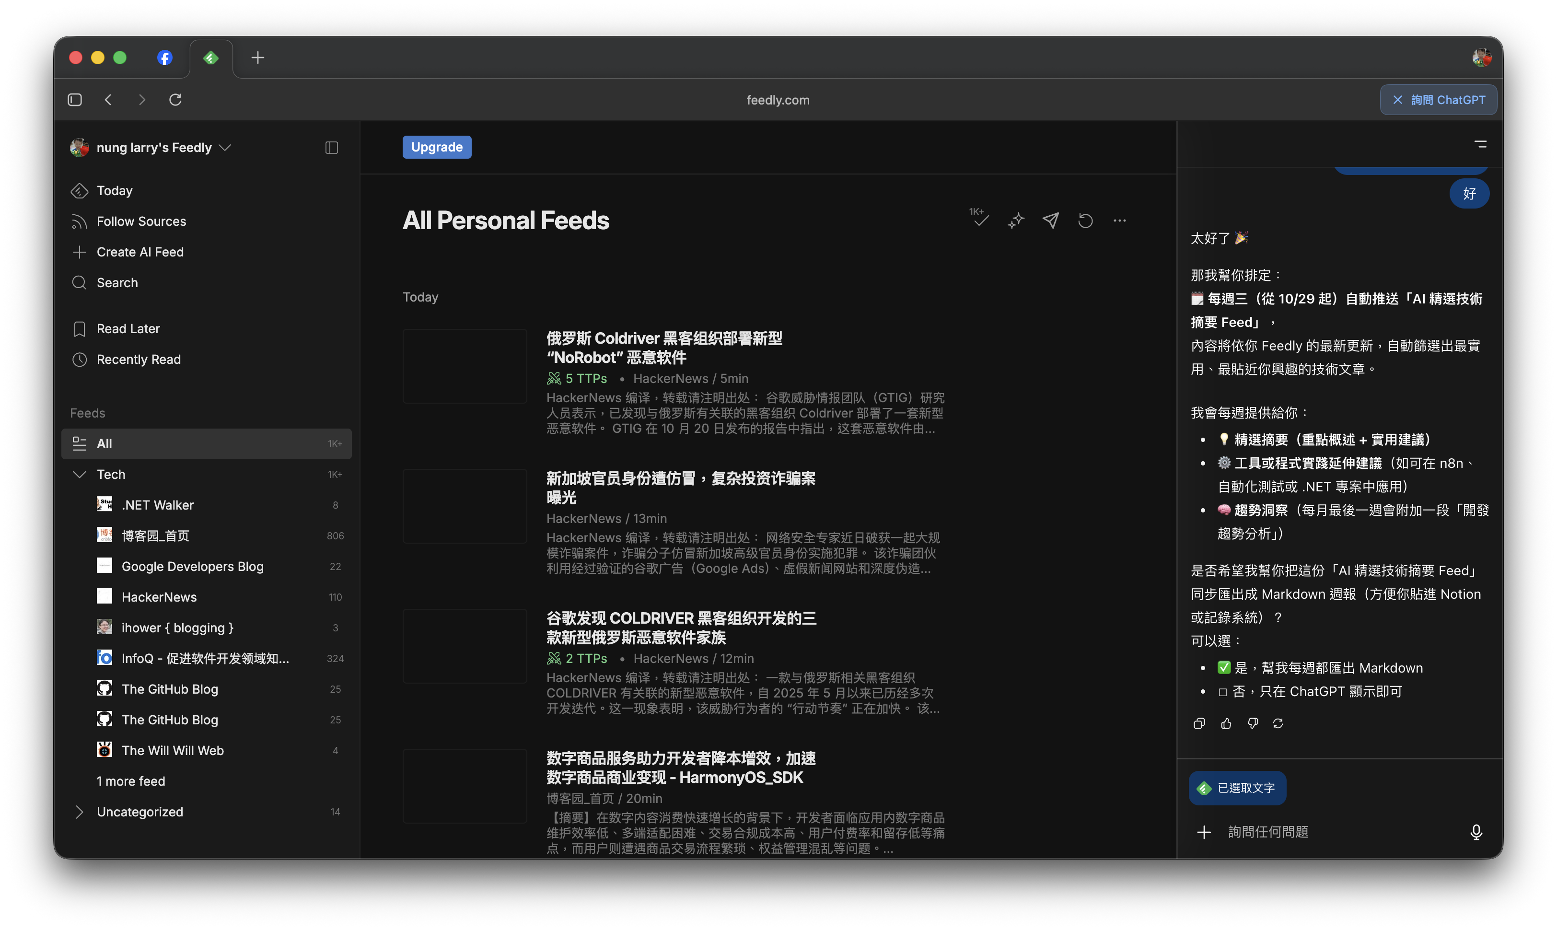Expand the Uncategorized folder

(79, 812)
